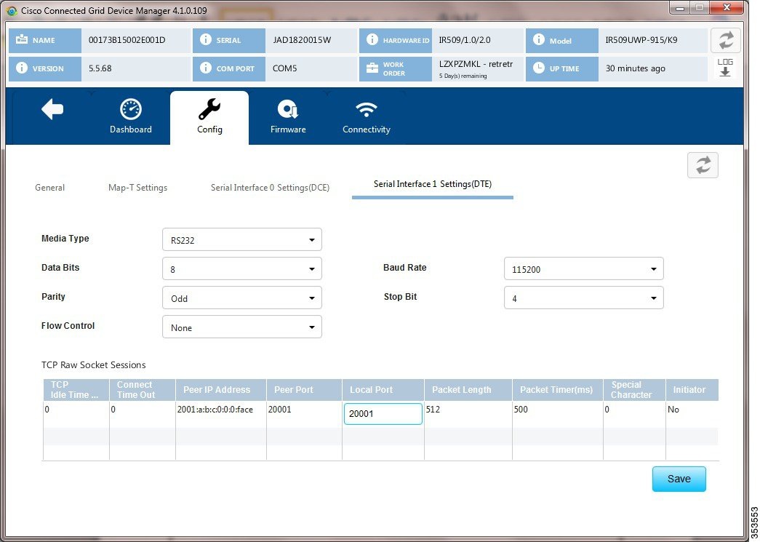Click the UP TIME clock icon
760x542 pixels.
pyautogui.click(x=538, y=68)
